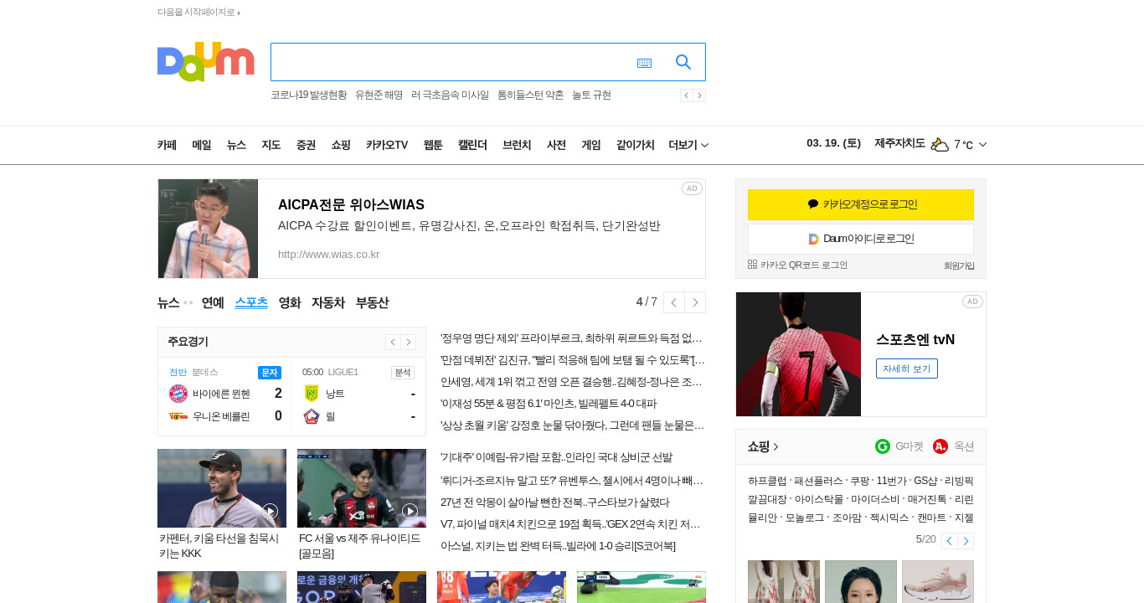Open the 사전 menu
The image size is (1144, 603).
(556, 145)
